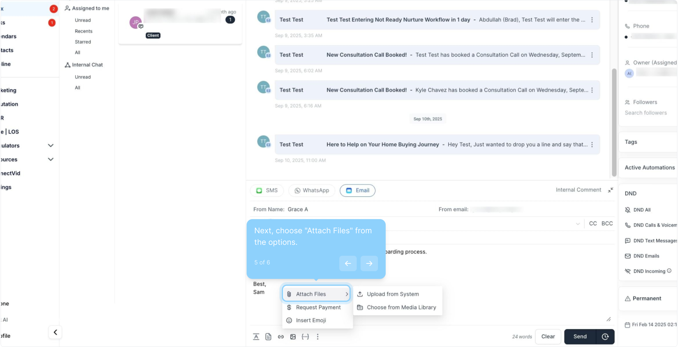Open the templates document icon in composer
The width and height of the screenshot is (678, 347).
[x=268, y=336]
